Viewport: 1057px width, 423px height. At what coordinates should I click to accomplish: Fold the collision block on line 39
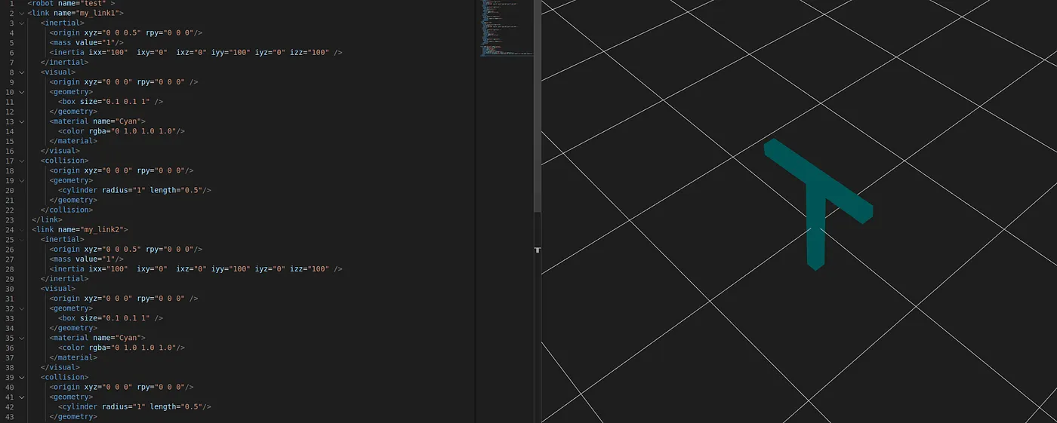pos(21,377)
